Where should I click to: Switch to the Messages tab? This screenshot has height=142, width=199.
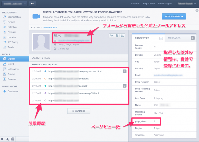pyautogui.click(x=174, y=38)
